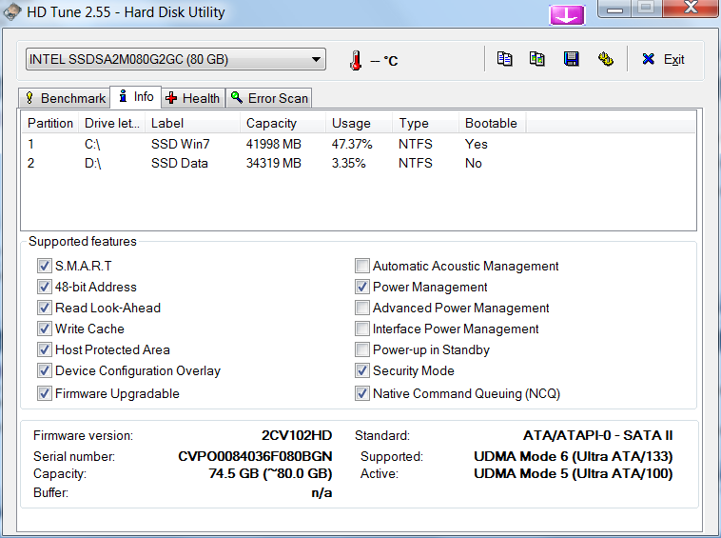Toggle Device Configuration Overlay checkbox
Image resolution: width=721 pixels, height=538 pixels.
point(44,370)
